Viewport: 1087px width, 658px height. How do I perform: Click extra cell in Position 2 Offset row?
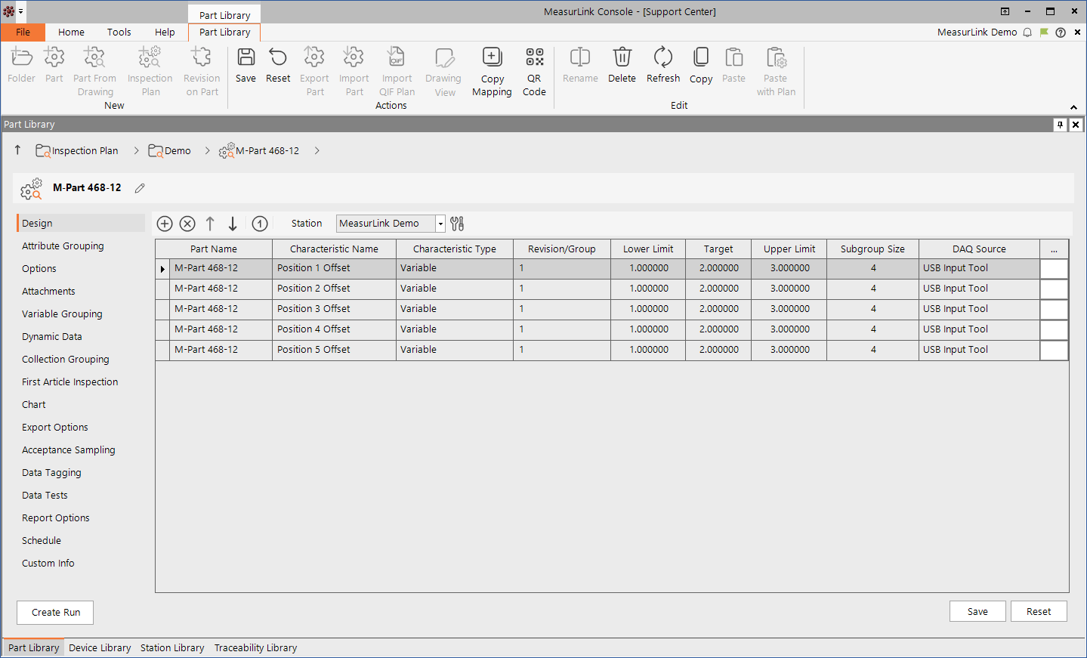click(1054, 289)
